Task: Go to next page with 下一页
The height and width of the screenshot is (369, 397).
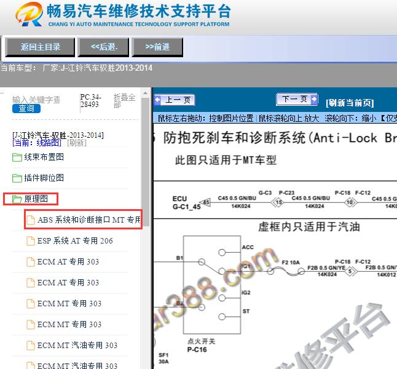Action: click(297, 99)
